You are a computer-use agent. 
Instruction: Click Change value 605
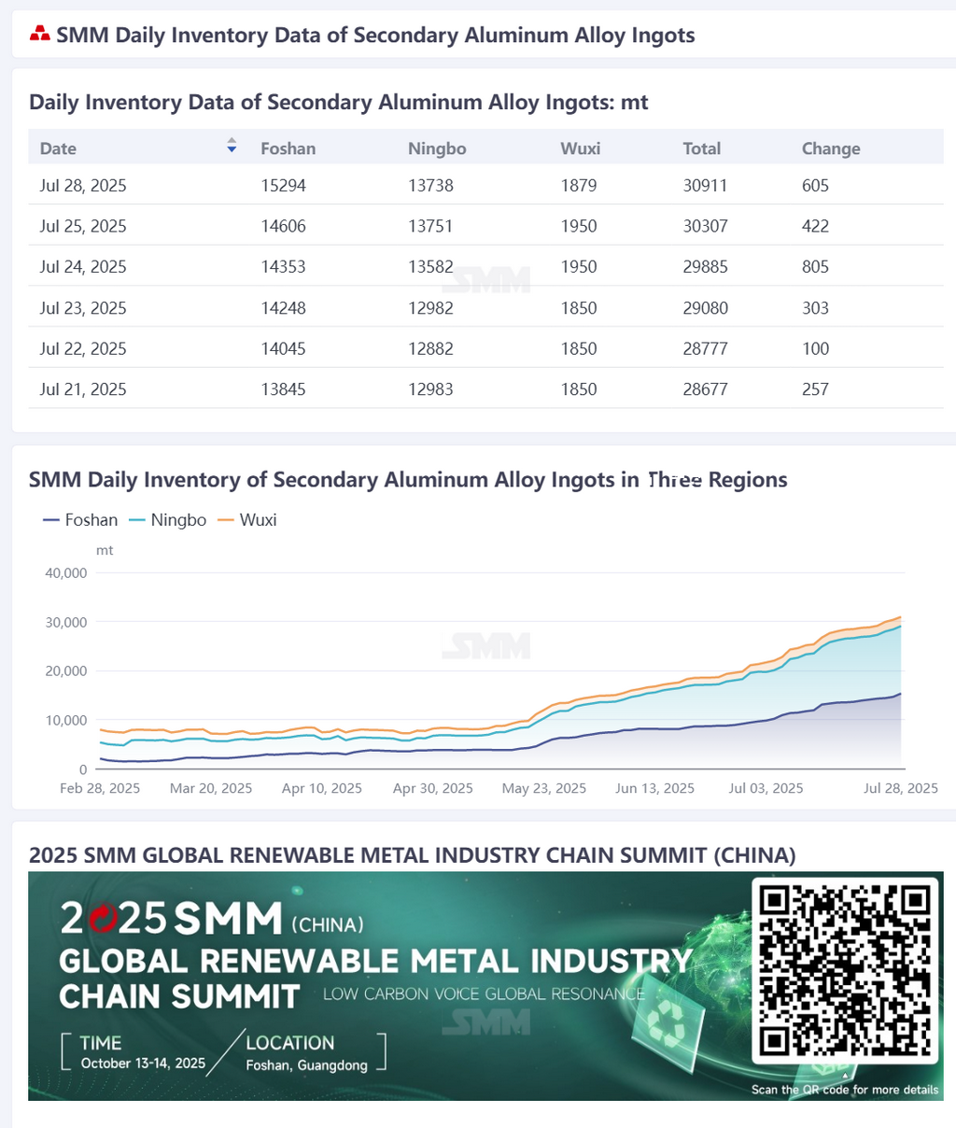tap(815, 185)
